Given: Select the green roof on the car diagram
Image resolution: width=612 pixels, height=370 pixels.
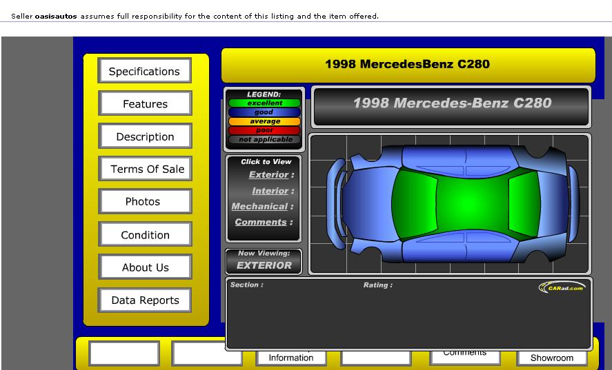Looking at the screenshot, I should pyautogui.click(x=472, y=203).
